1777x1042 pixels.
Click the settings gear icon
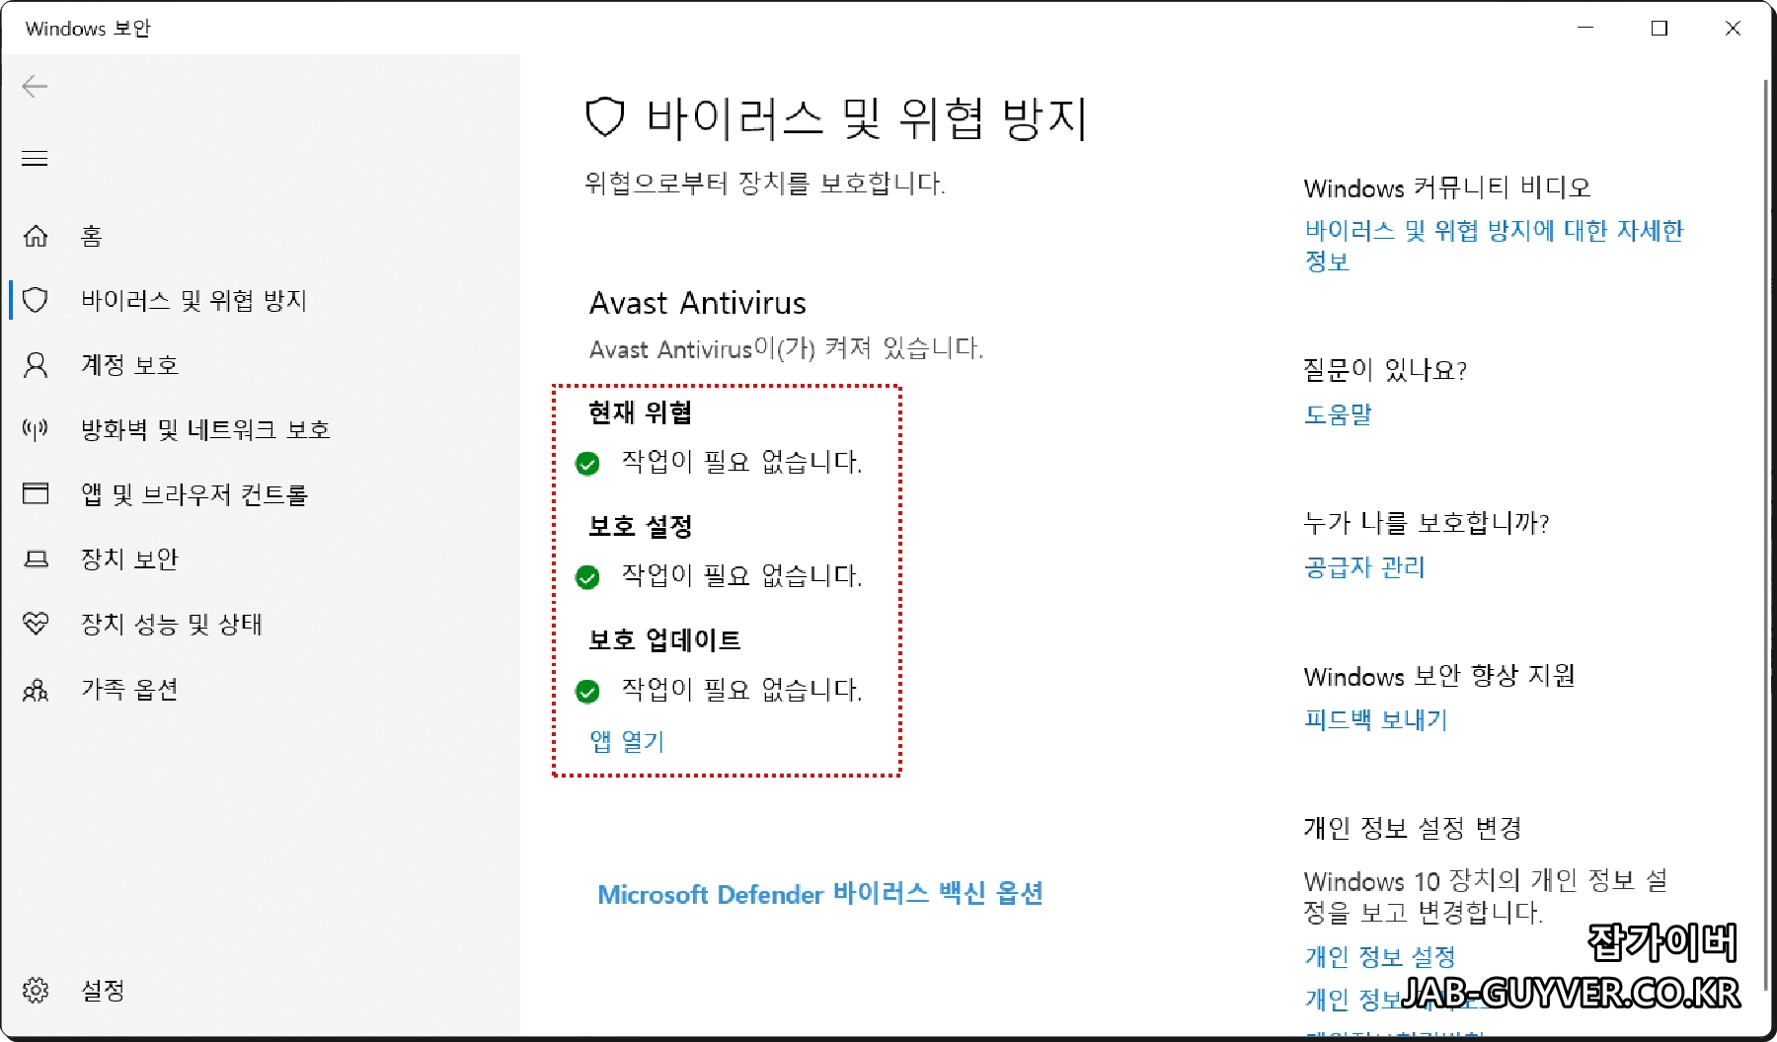(x=36, y=990)
